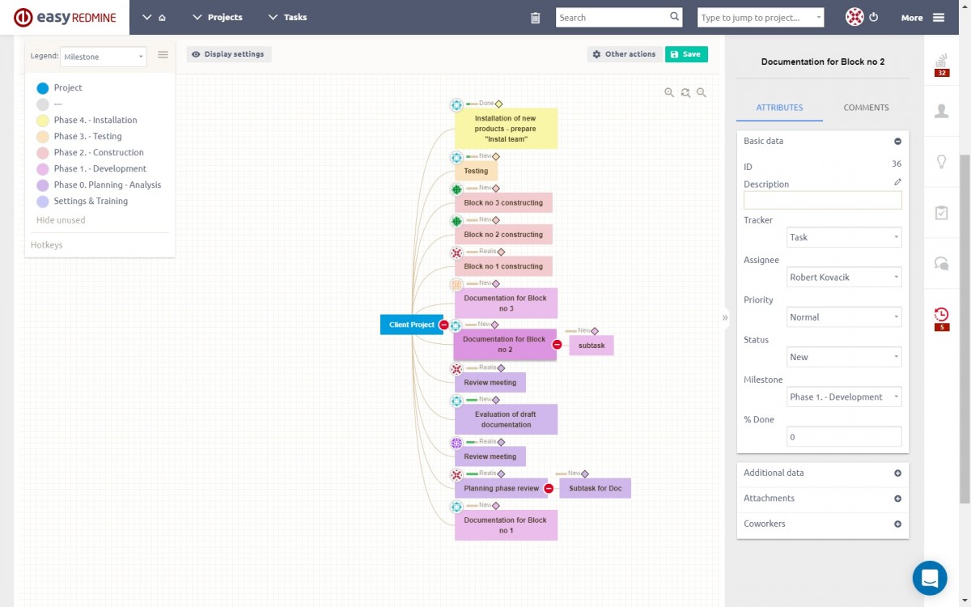
Task: Zoom in on the mind map canvas
Action: click(x=669, y=93)
